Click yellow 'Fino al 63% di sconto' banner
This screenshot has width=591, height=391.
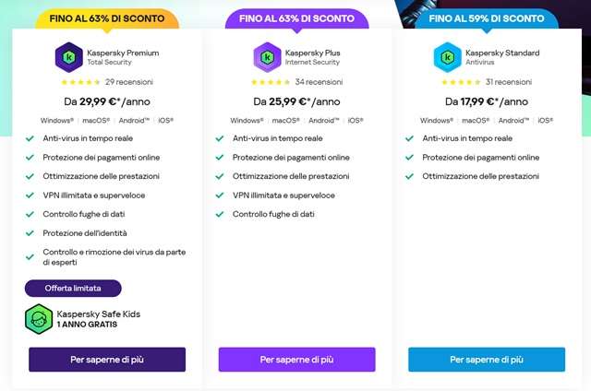[106, 18]
